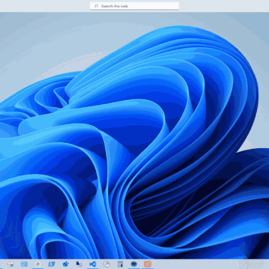
Task: Open the first cloud-shaped taskbar icon
Action: [x=11, y=264]
